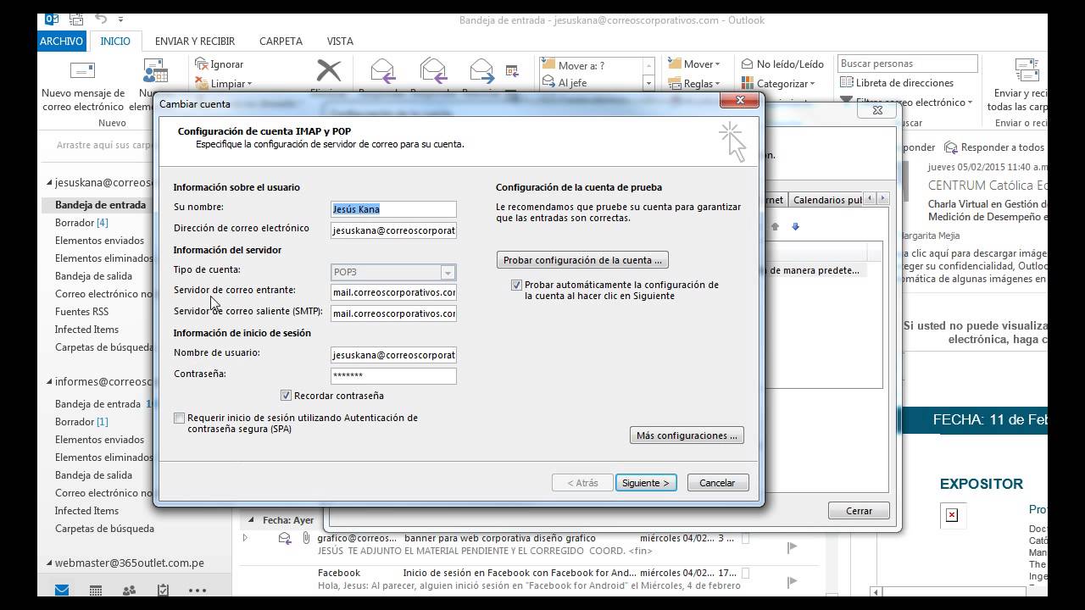
Task: Click the Reenviar envelope icon in ribbon
Action: pyautogui.click(x=481, y=71)
